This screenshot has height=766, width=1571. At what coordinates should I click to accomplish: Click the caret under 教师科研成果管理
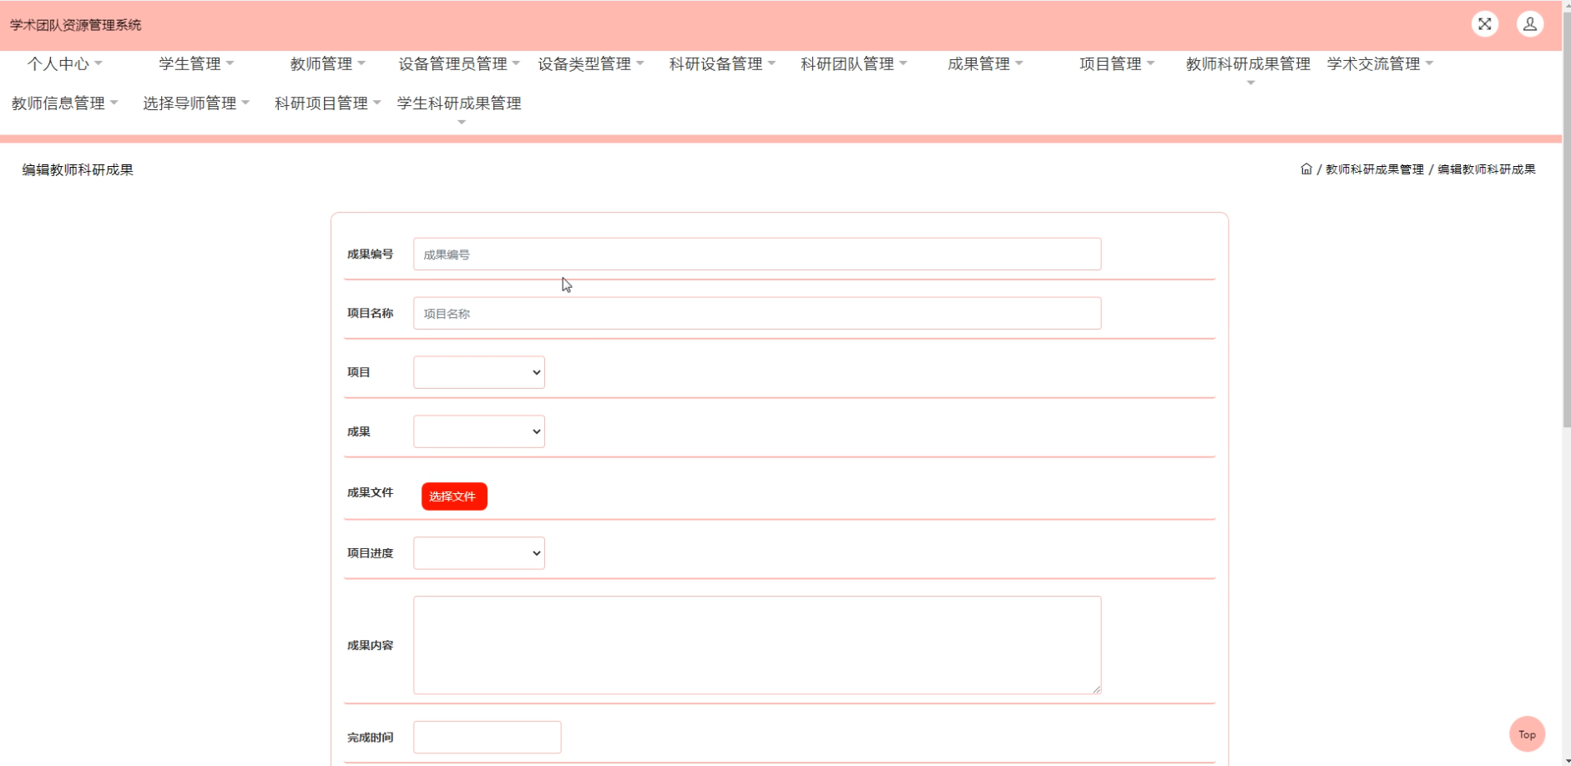1250,83
